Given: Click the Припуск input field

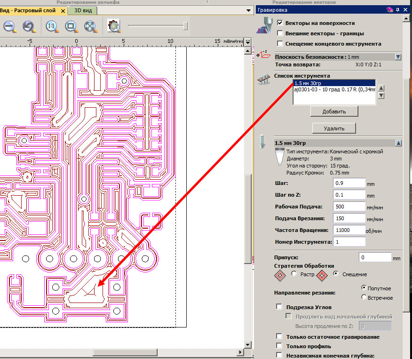Looking at the screenshot, I should pyautogui.click(x=375, y=257).
